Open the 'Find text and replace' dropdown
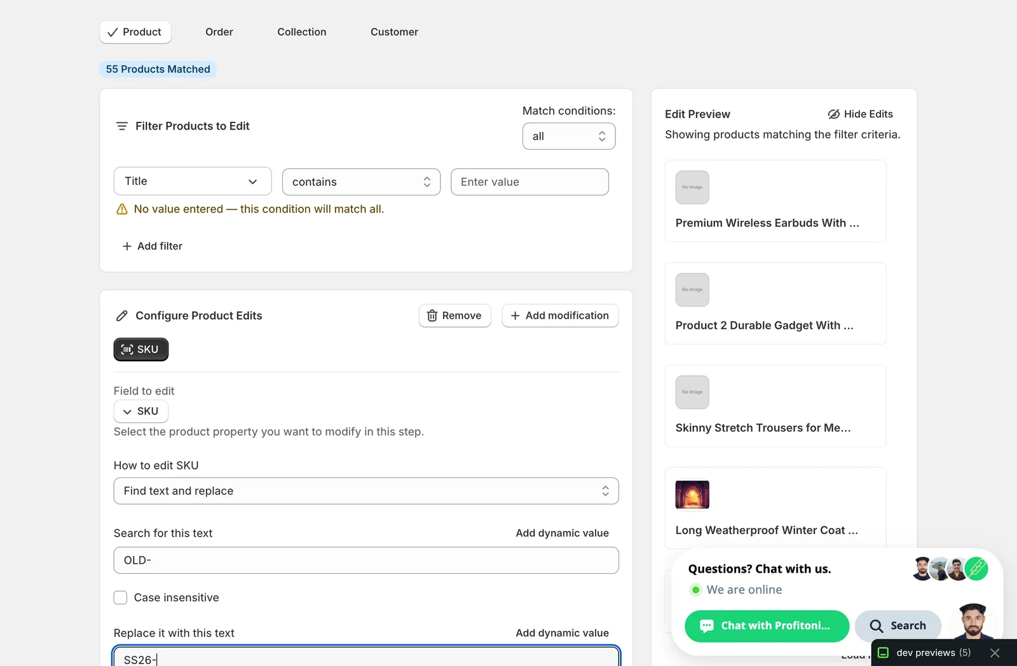 366,491
